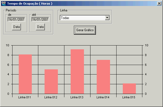Click the 'Linha 014' axis label
The image size is (163, 107).
coord(103,97)
